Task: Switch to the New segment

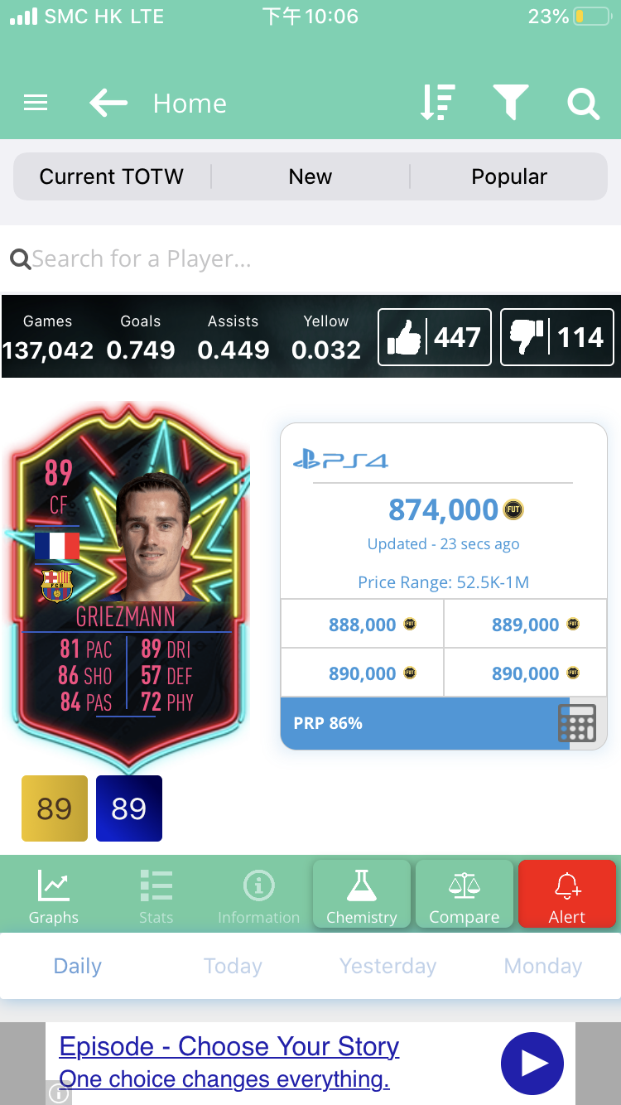Action: pos(310,176)
